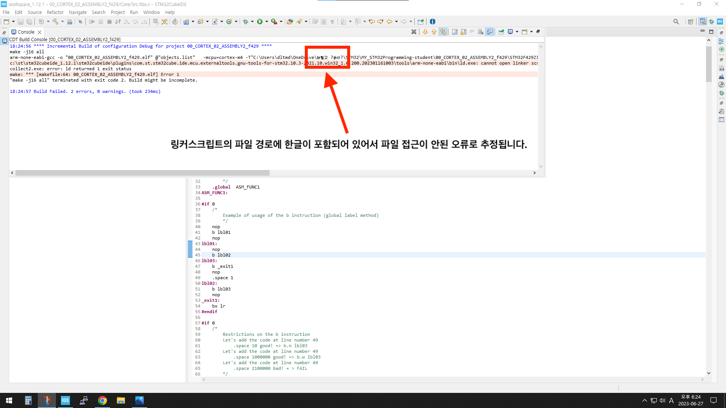Click the Resume debug toolbar icon

tap(92, 22)
